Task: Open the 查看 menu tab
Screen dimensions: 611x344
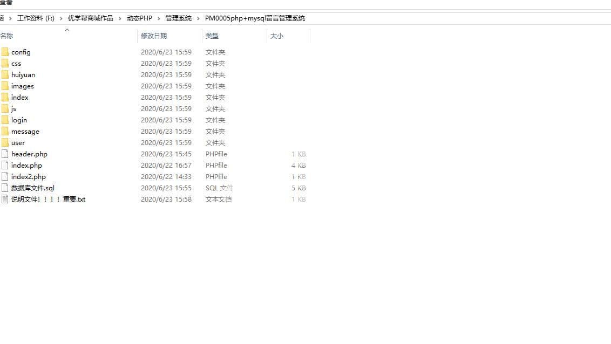Action: 6,3
